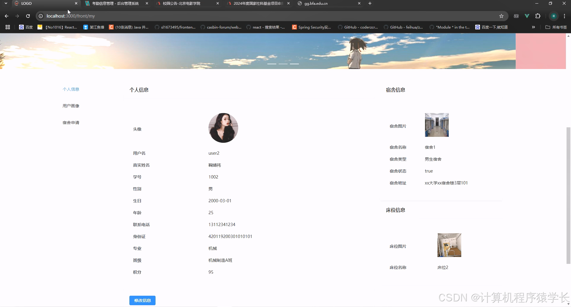This screenshot has height=307, width=571.
Task: Select the second carousel indicator dot
Action: [x=283, y=64]
